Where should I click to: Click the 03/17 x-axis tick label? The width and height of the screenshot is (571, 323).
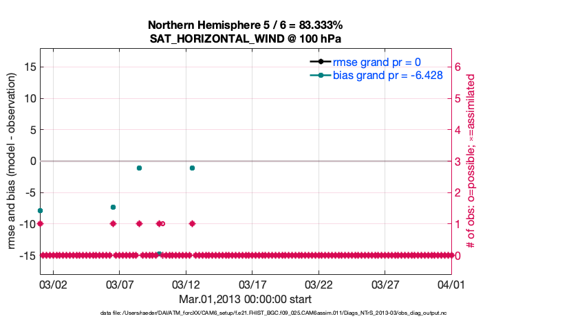pos(252,284)
